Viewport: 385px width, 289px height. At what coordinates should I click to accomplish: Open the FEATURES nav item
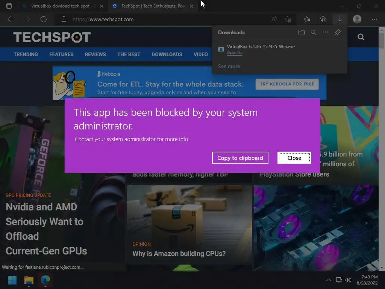[61, 54]
